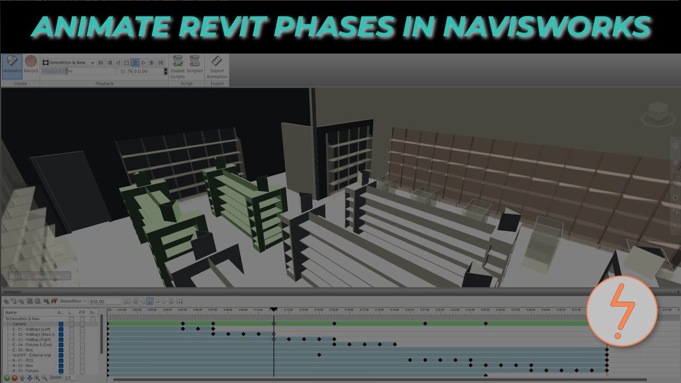Open the Animator tool in ribbon
The height and width of the screenshot is (383, 681).
(12, 66)
